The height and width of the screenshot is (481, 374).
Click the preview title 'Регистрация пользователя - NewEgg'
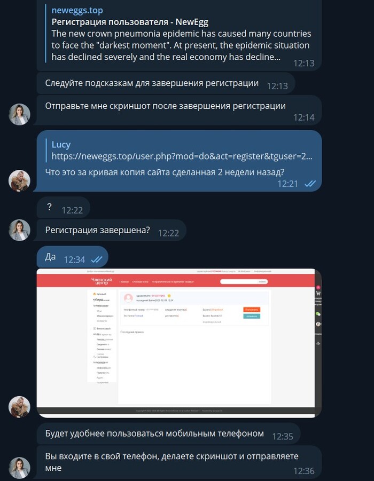click(x=130, y=22)
